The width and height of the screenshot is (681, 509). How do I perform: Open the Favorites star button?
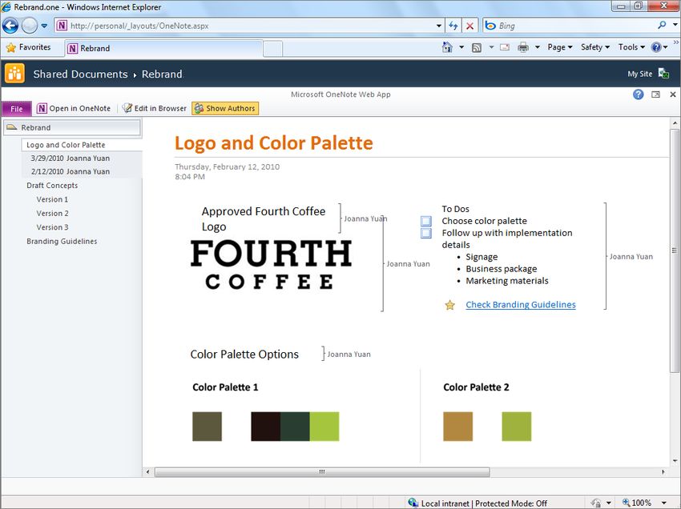pos(29,47)
